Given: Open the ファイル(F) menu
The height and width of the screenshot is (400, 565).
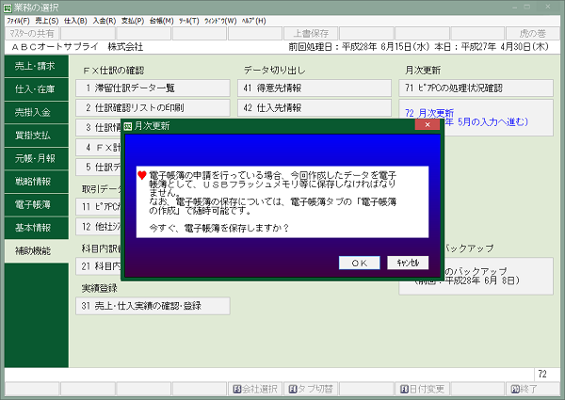Looking at the screenshot, I should coord(19,21).
